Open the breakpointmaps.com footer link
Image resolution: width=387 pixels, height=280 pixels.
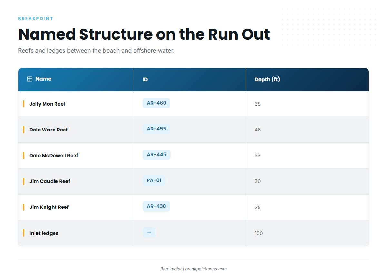[206, 269]
